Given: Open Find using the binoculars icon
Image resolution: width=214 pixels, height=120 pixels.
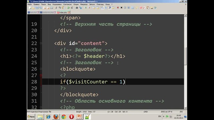Looking at the screenshot, I should point(77,8).
